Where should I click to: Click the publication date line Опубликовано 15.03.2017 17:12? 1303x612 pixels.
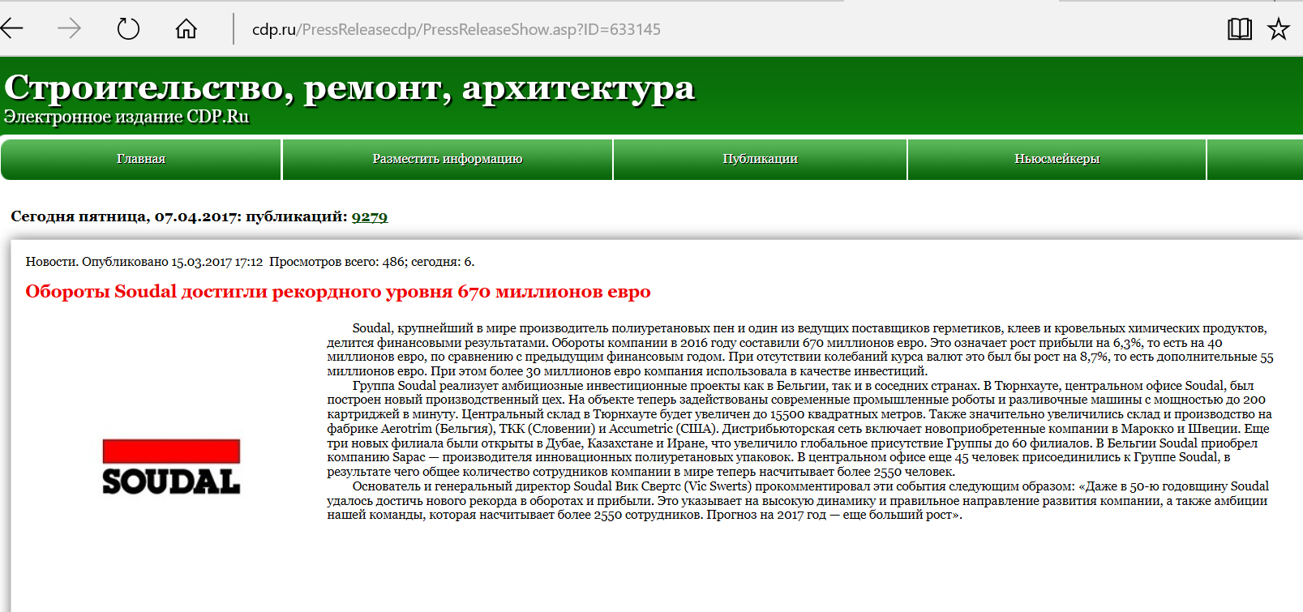[x=173, y=262]
